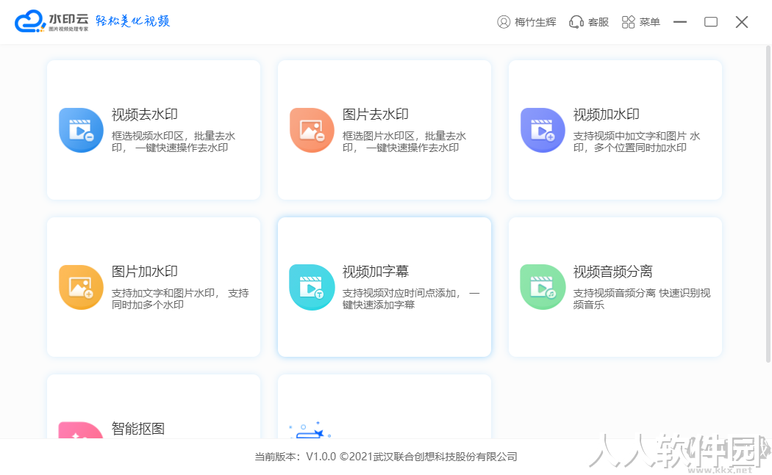Minimize the 水印云 window
This screenshot has width=772, height=475.
tap(680, 22)
